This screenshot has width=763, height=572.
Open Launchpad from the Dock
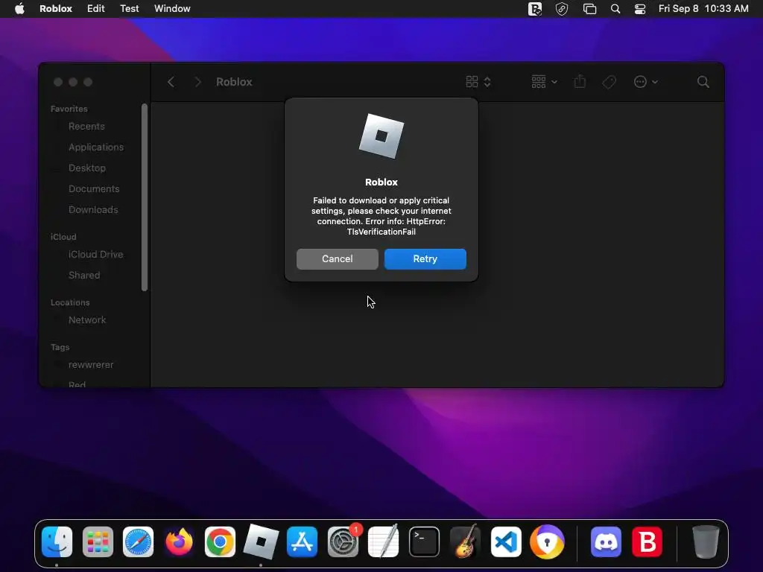pyautogui.click(x=98, y=542)
